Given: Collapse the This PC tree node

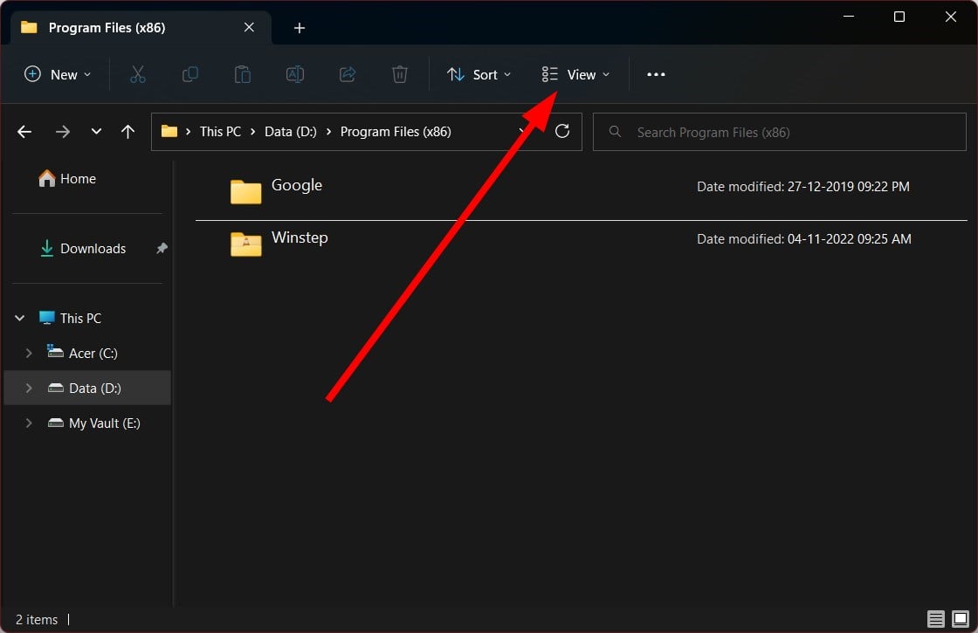Looking at the screenshot, I should (19, 318).
